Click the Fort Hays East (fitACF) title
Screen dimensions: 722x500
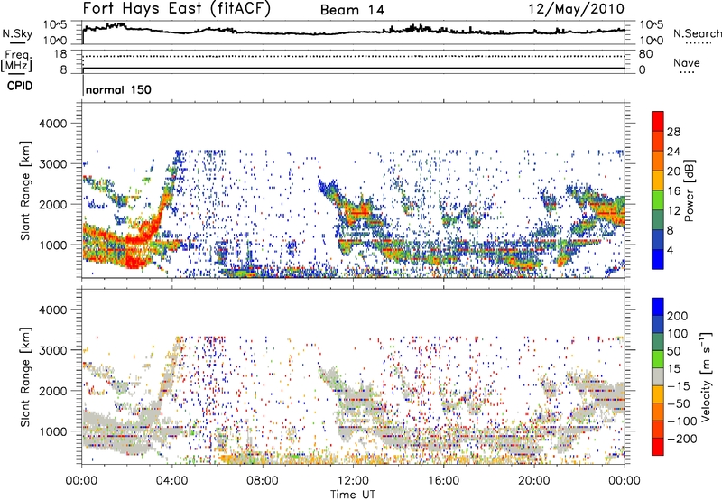tap(176, 9)
